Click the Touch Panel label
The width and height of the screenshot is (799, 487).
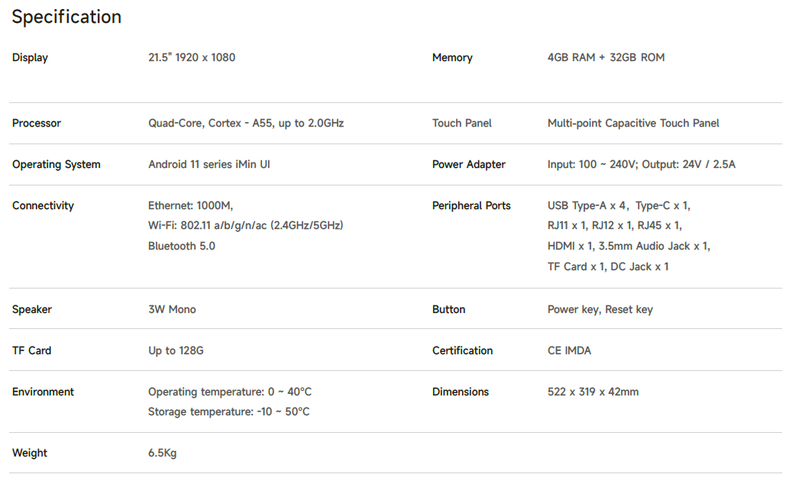pos(462,124)
